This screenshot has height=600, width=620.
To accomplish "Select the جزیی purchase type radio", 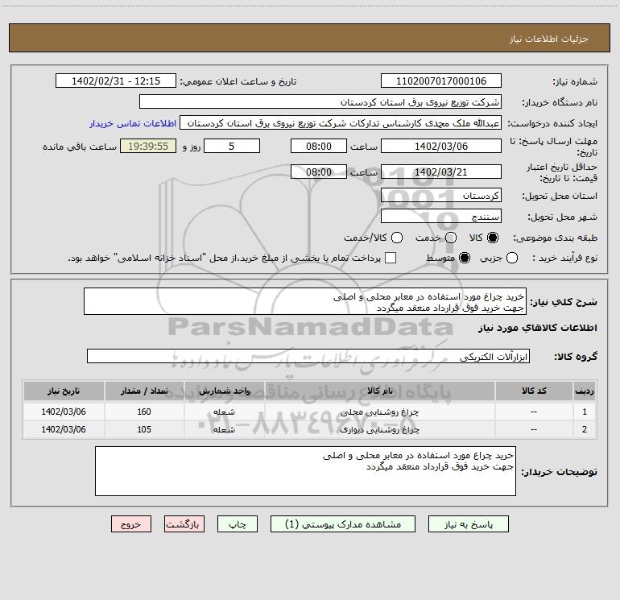I will pyautogui.click(x=512, y=258).
